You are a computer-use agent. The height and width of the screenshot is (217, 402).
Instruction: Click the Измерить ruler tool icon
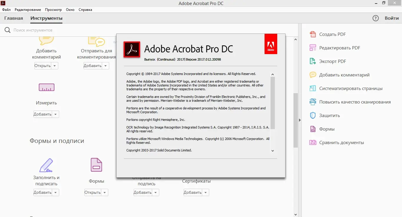tap(46, 87)
